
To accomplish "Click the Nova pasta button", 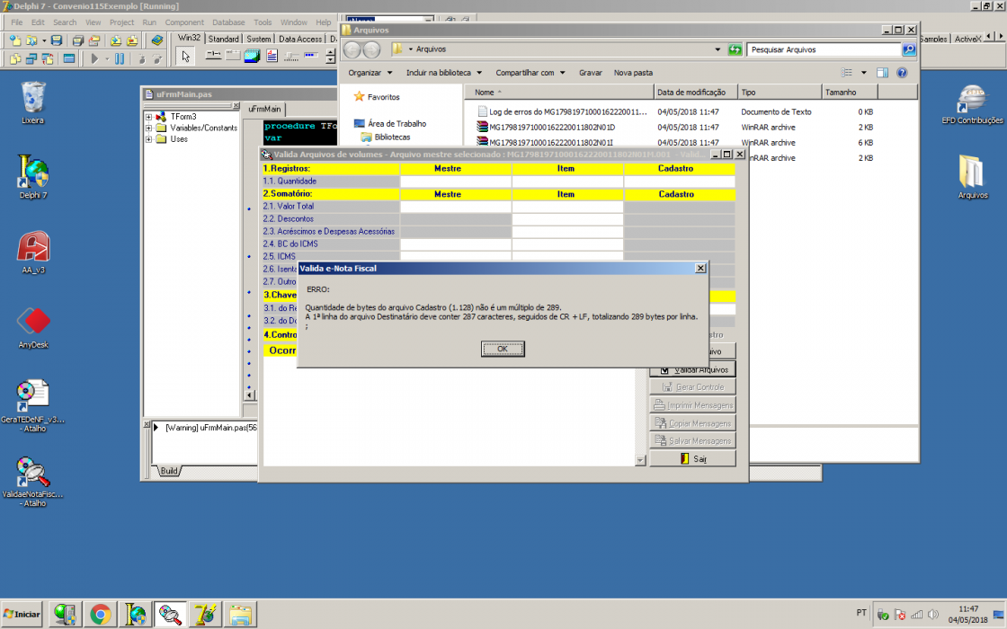I will pos(633,73).
